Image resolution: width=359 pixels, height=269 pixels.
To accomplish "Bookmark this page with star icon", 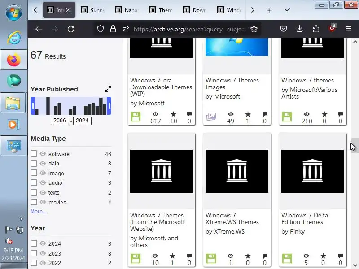I will (254, 29).
